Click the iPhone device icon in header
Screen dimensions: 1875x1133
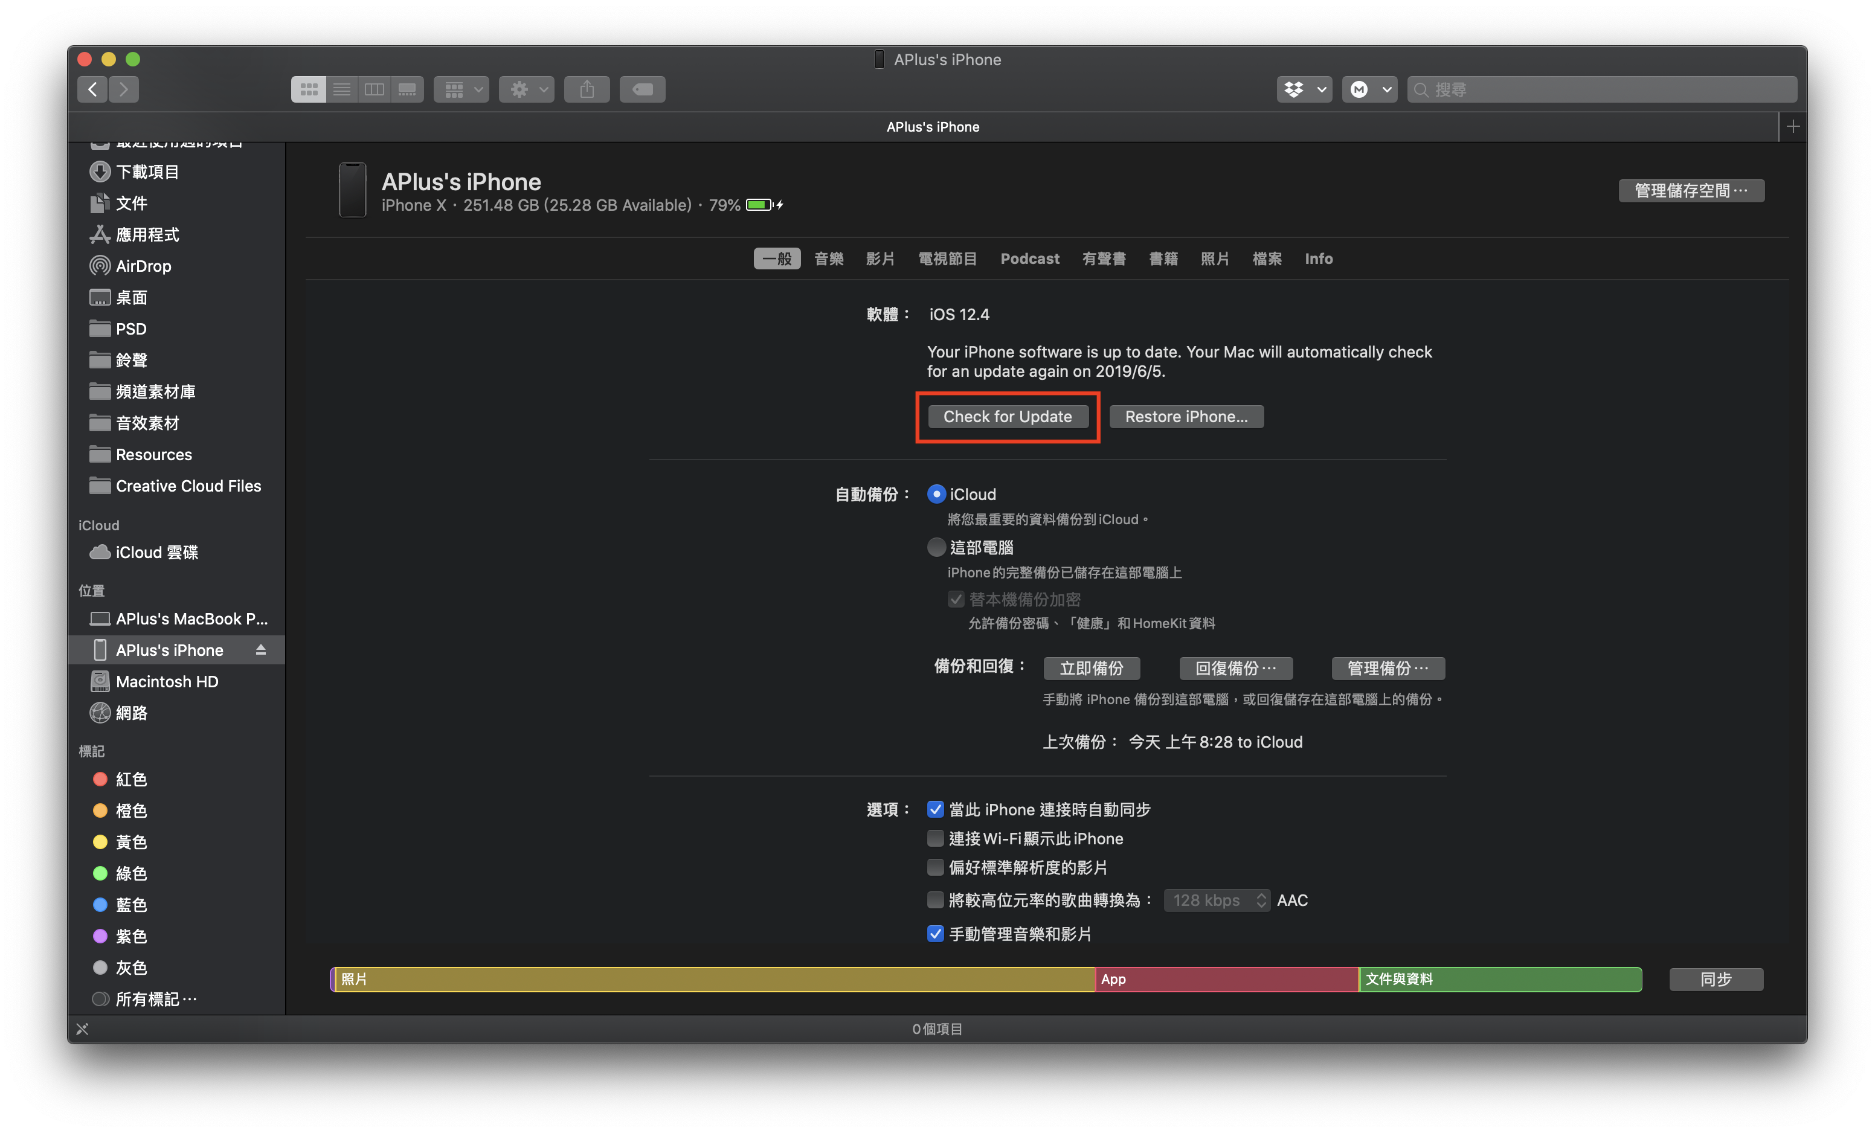coord(352,190)
